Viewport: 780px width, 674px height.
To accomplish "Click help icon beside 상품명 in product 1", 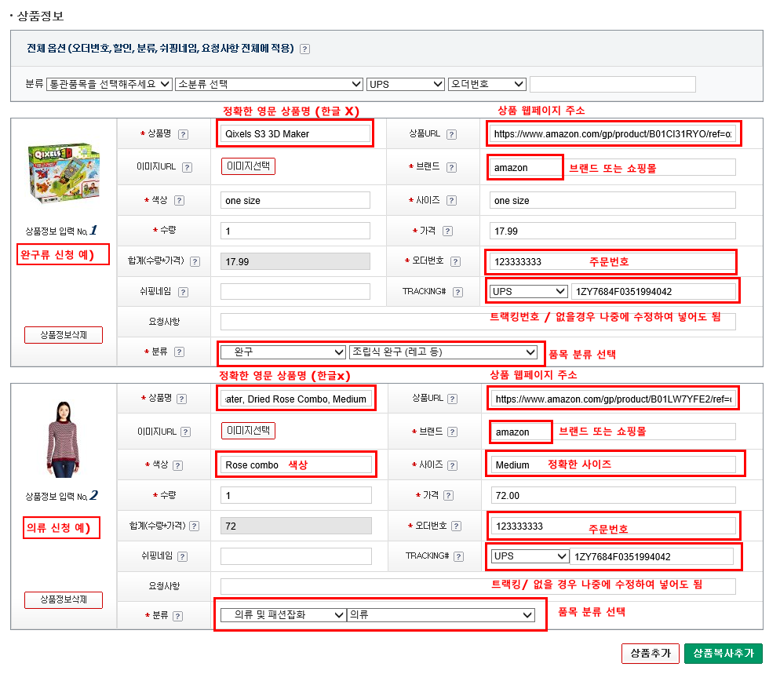I will click(183, 134).
